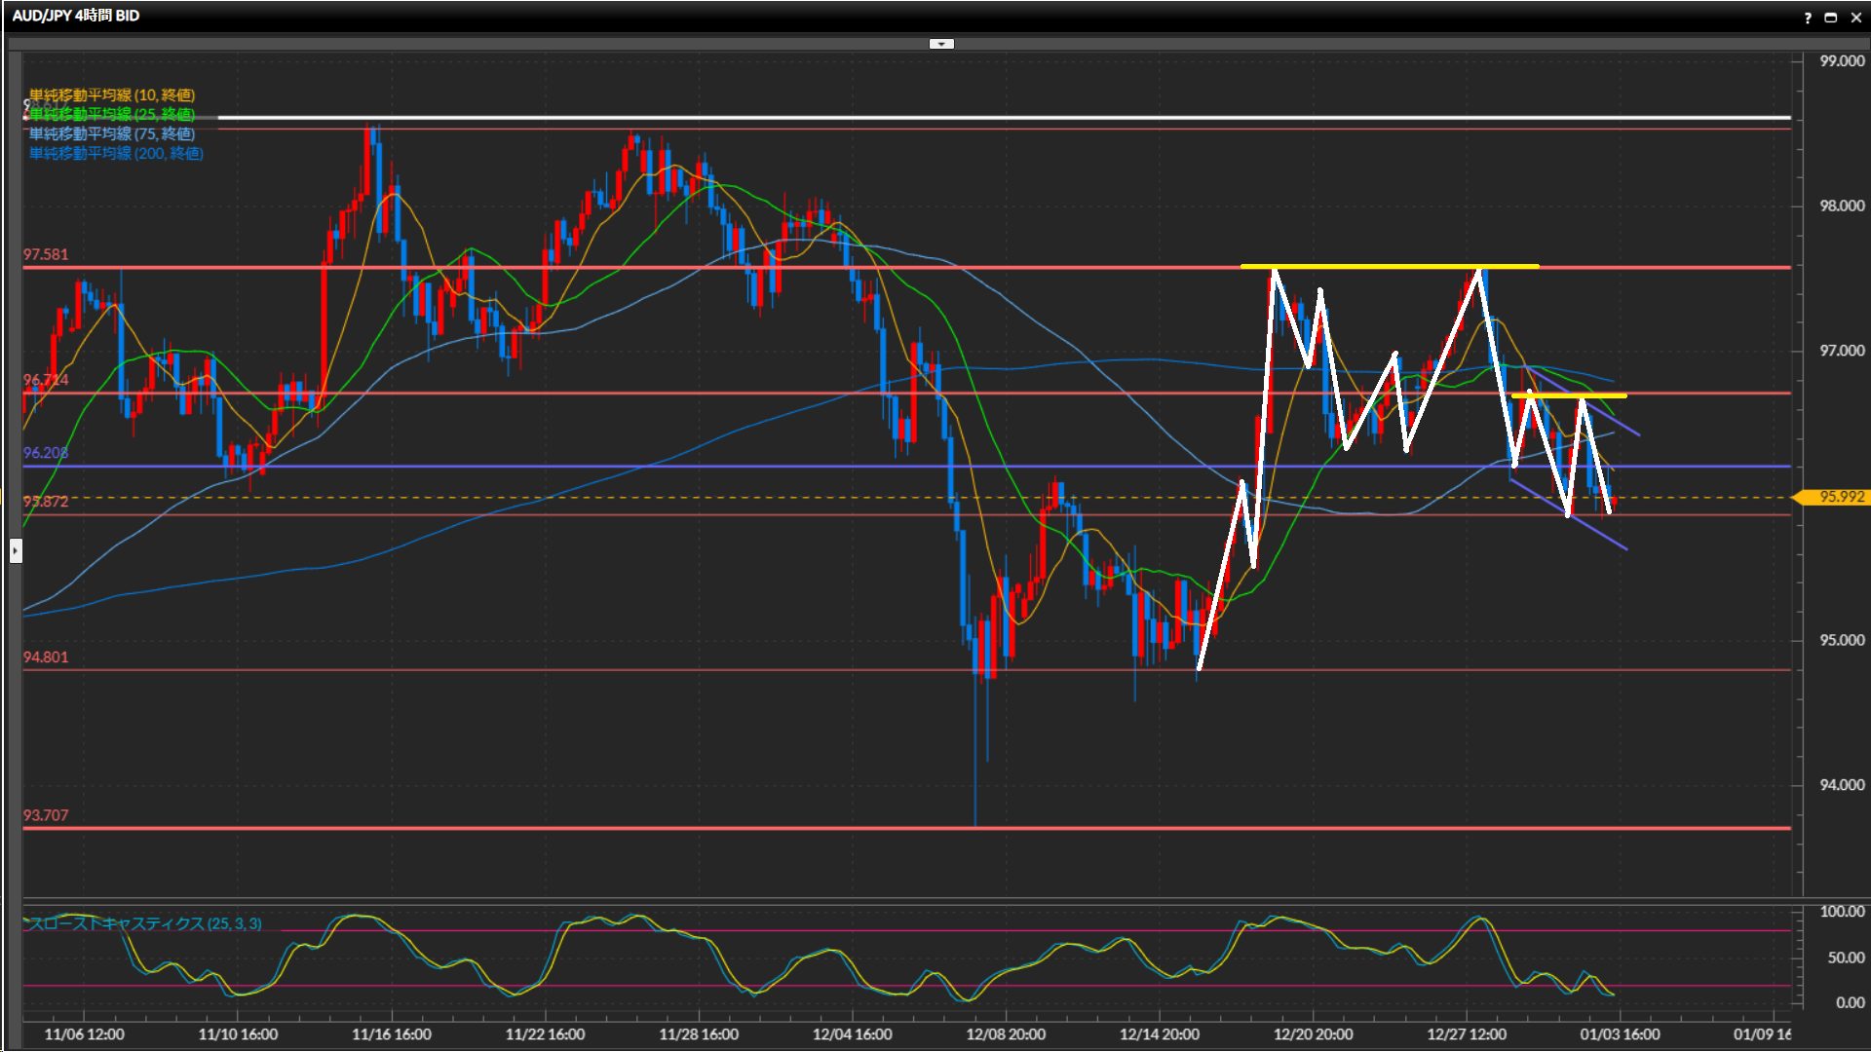Click the 75-period moving average label
The image size is (1871, 1052).
112,133
